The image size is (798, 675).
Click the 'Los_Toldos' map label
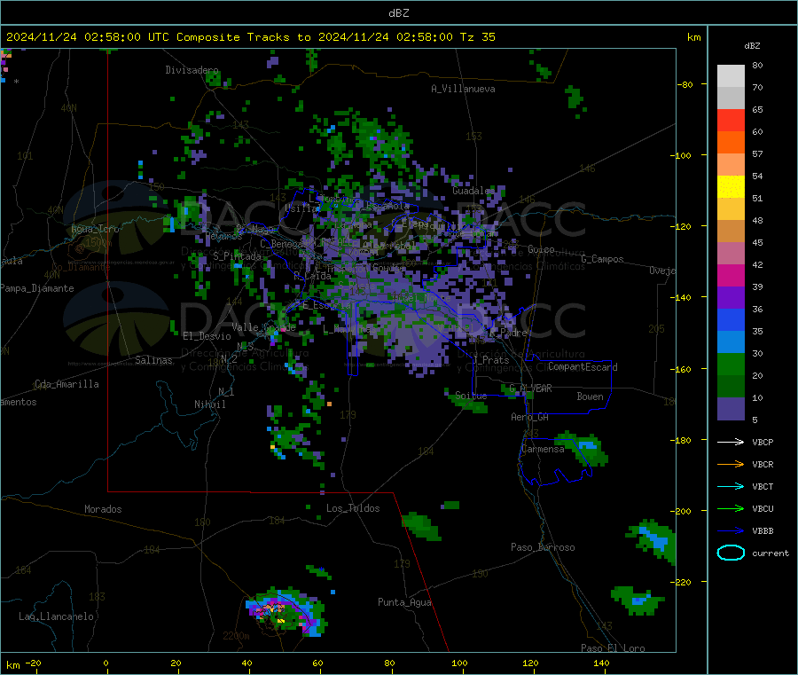click(x=353, y=508)
